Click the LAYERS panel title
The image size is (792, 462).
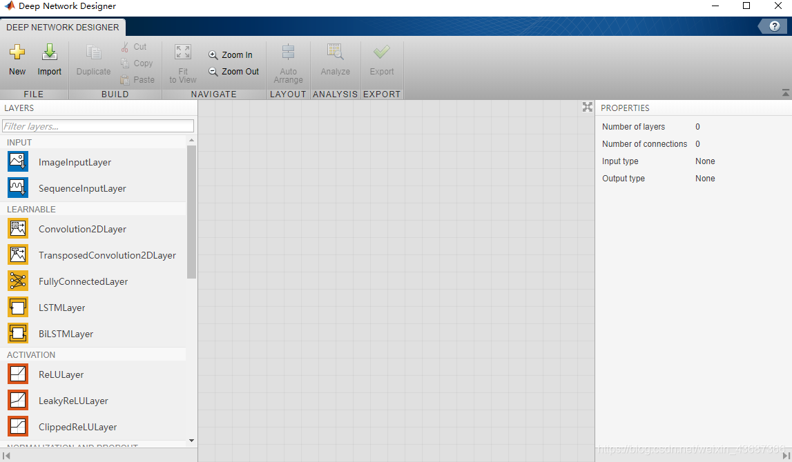19,108
